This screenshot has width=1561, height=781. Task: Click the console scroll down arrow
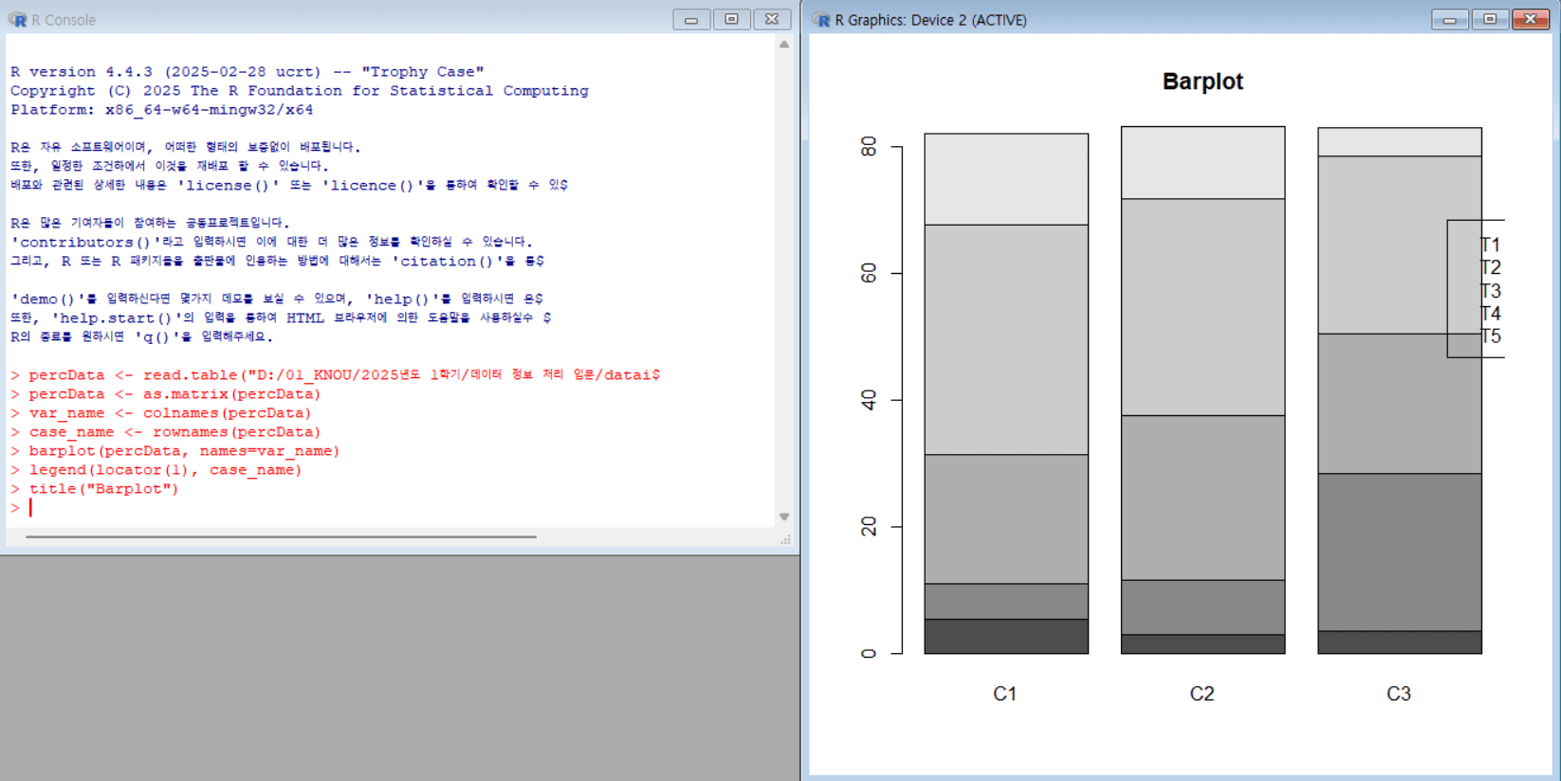click(x=784, y=517)
